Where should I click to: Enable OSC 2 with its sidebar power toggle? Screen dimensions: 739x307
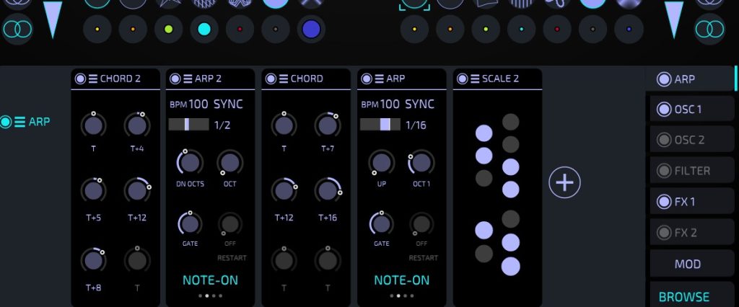(663, 140)
